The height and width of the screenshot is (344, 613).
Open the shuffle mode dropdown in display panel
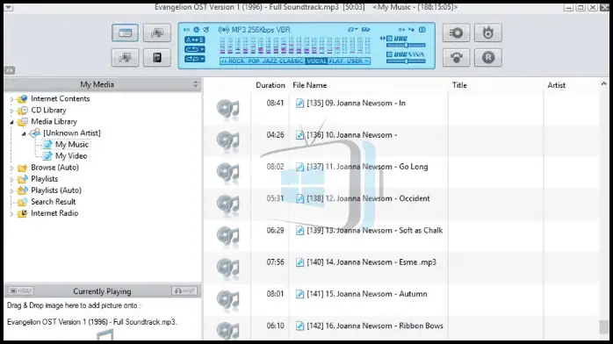click(x=194, y=59)
